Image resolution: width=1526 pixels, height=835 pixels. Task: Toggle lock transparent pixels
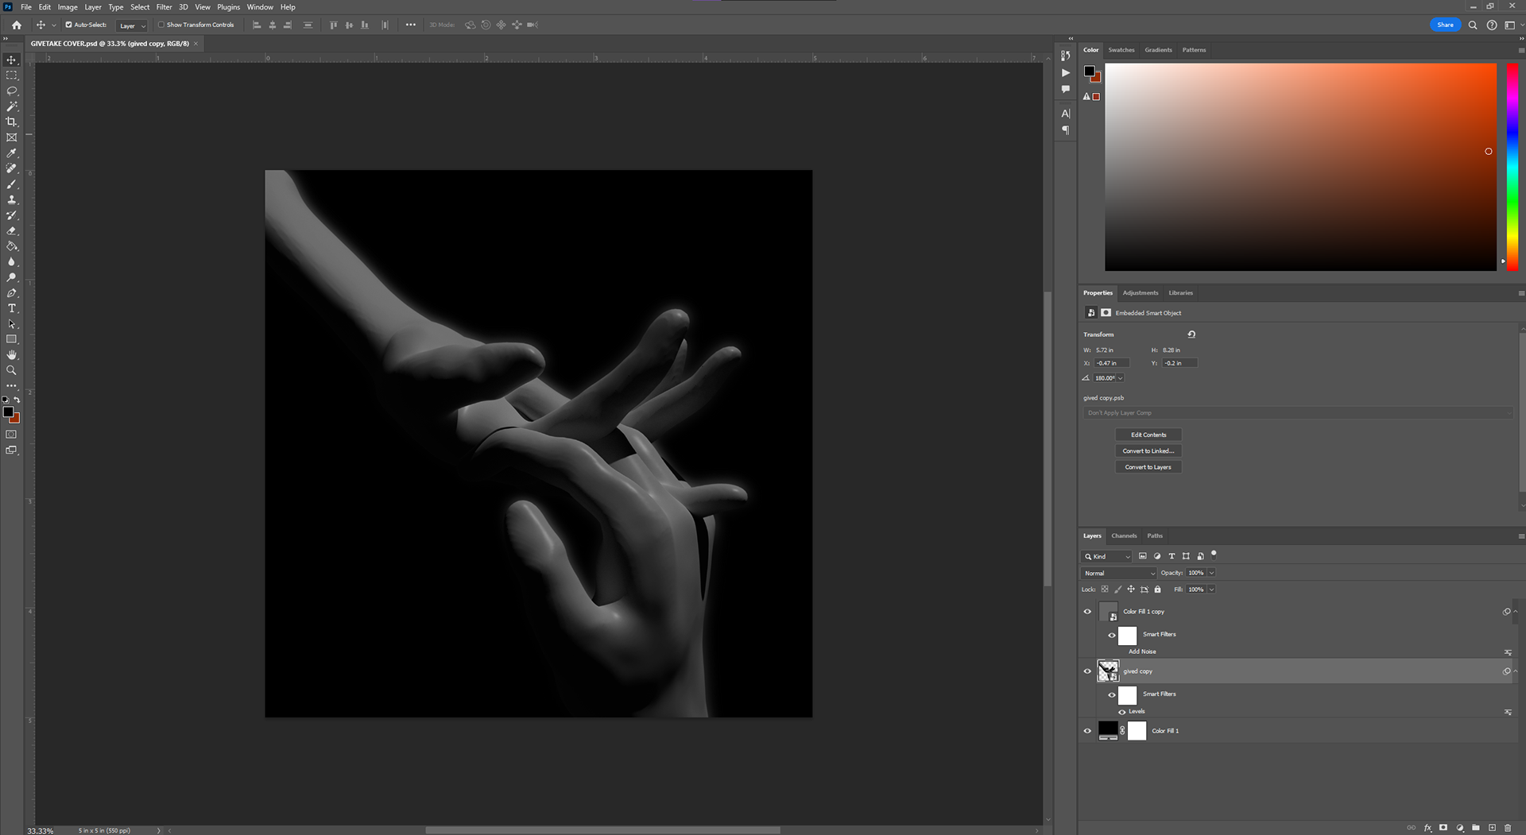click(x=1105, y=590)
